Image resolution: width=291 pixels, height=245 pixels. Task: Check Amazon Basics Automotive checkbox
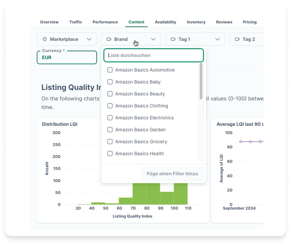(x=110, y=70)
